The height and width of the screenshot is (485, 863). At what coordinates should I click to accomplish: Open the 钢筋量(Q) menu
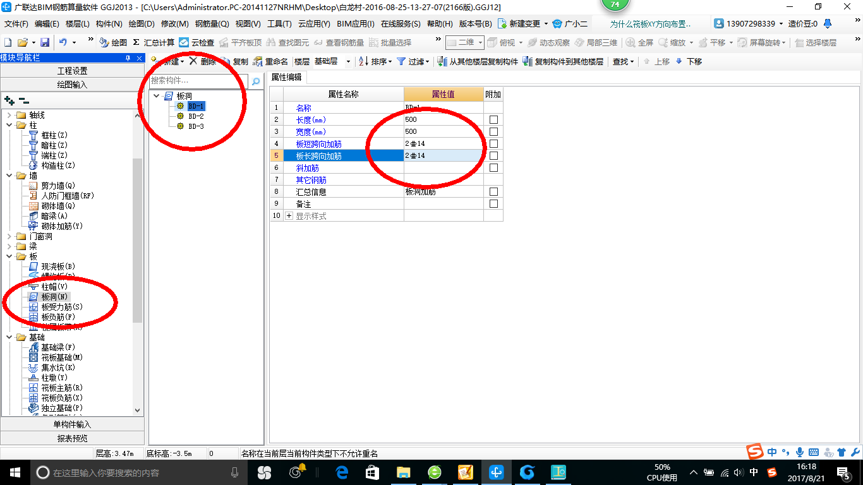click(x=212, y=24)
